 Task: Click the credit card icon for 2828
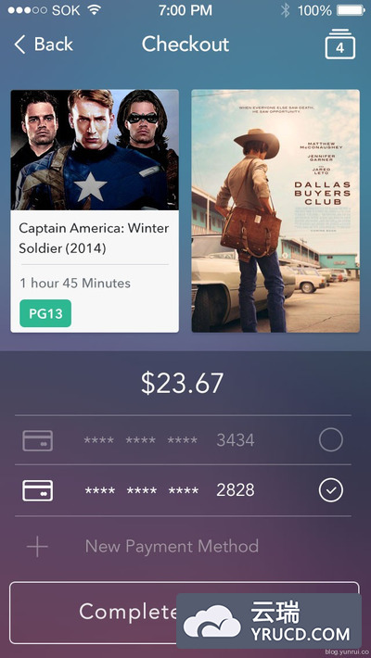[37, 490]
